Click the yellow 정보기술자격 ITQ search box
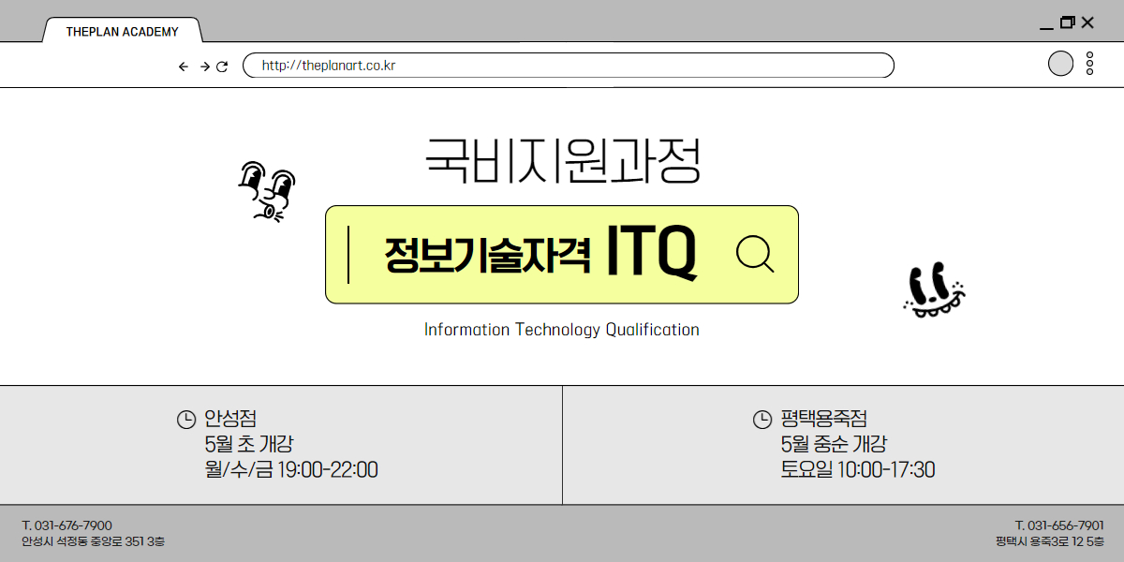 point(562,255)
